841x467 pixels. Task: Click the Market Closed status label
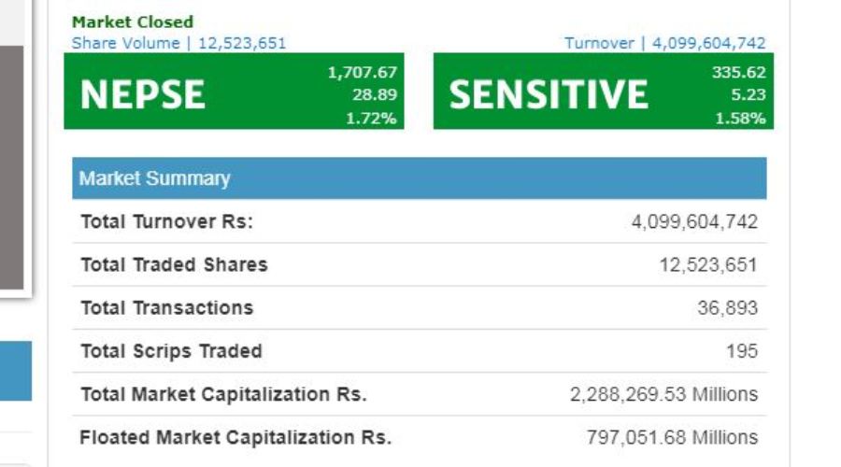click(132, 21)
